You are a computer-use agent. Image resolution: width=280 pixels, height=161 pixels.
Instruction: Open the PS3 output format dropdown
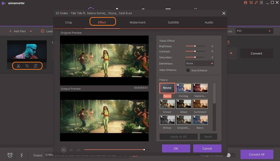(x=254, y=31)
